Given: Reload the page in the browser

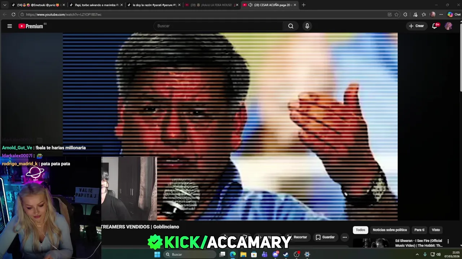Looking at the screenshot, I should [x=13, y=14].
